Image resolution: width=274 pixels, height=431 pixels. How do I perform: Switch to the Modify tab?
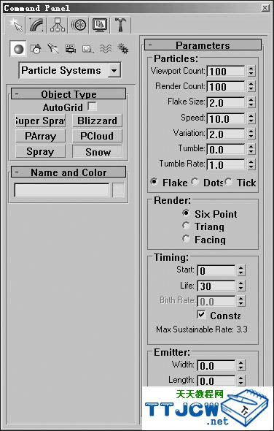pyautogui.click(x=36, y=25)
